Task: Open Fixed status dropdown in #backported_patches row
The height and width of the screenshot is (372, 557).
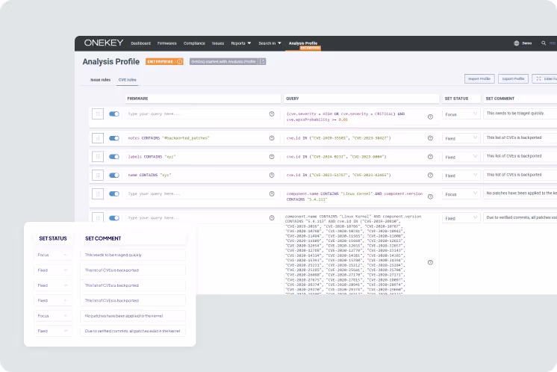Action: point(461,138)
